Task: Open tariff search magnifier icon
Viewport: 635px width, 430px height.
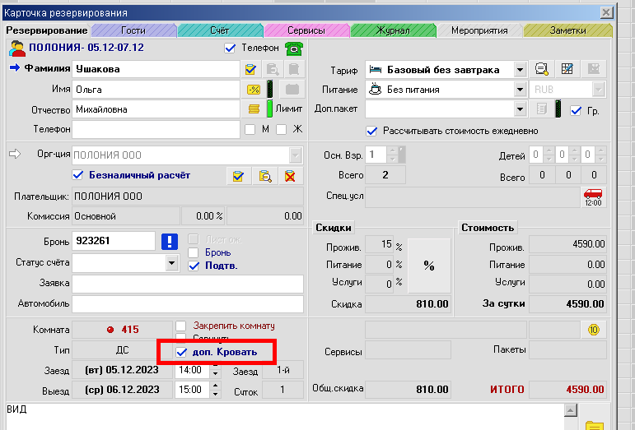Action: 541,69
